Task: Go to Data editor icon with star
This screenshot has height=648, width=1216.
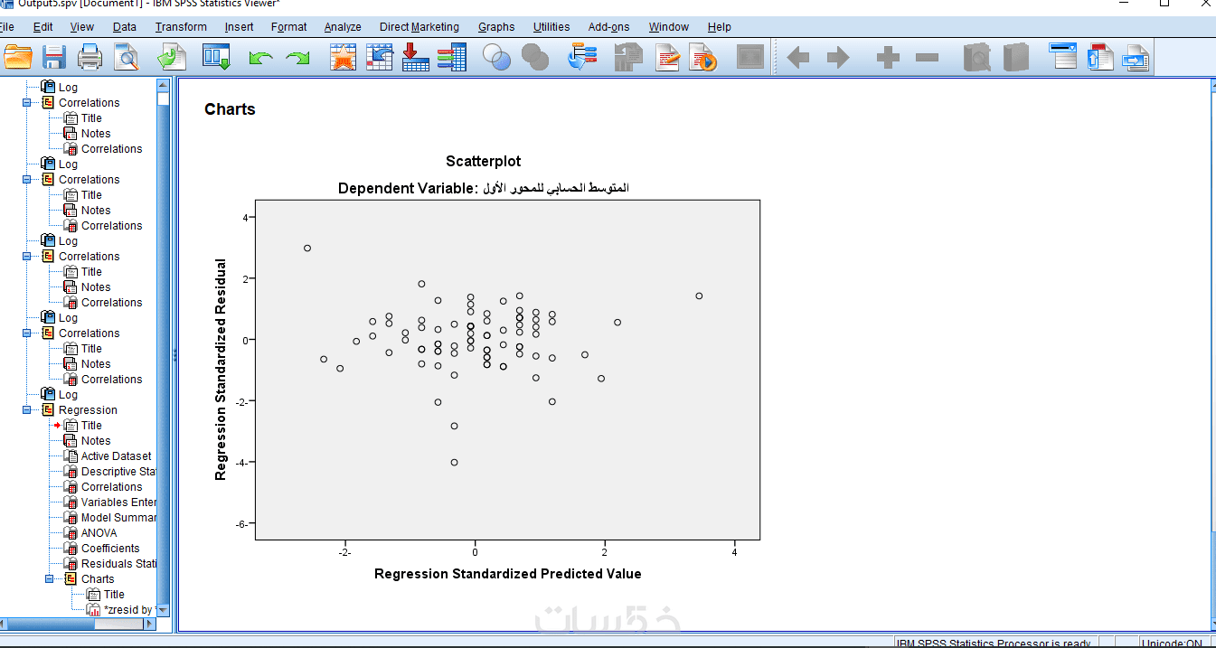Action: [343, 59]
